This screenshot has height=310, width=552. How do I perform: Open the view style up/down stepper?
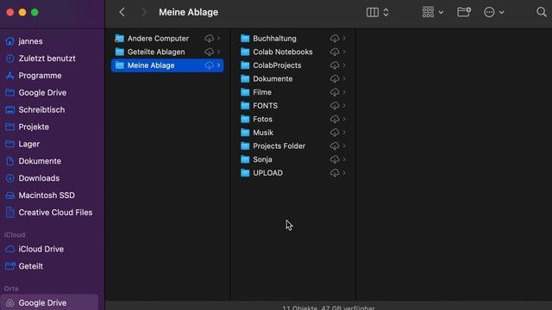386,12
